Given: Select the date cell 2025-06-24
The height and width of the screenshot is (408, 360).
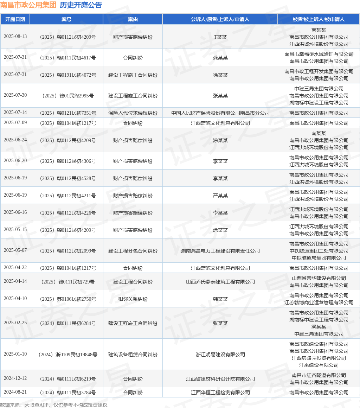Looking at the screenshot, I should [15, 140].
